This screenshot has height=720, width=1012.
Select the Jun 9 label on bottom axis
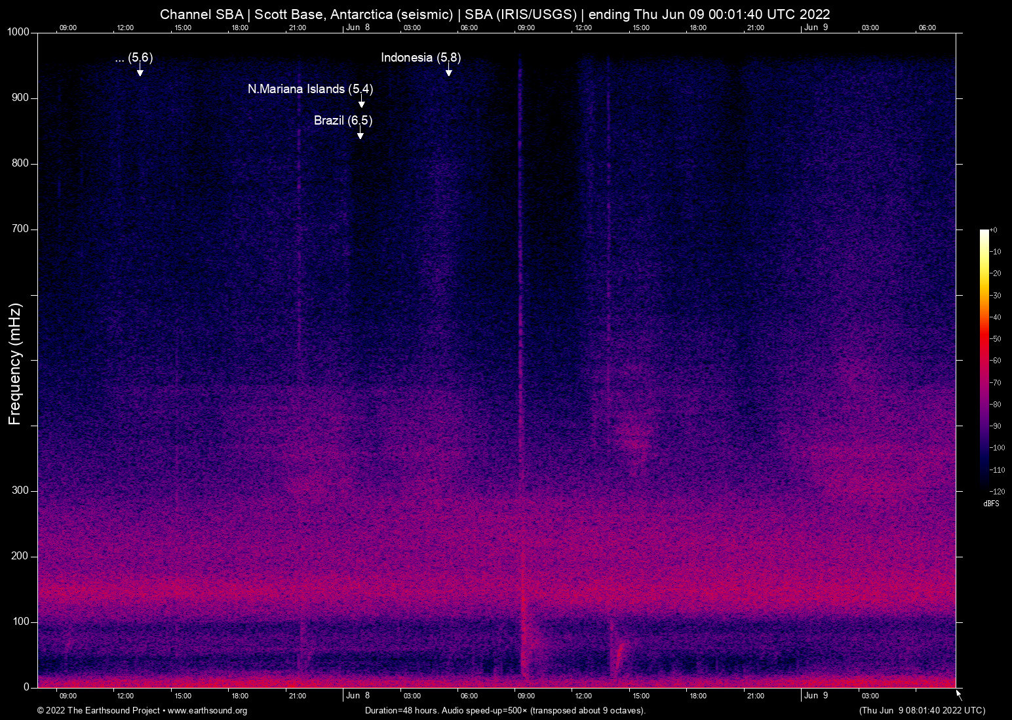[x=817, y=696]
